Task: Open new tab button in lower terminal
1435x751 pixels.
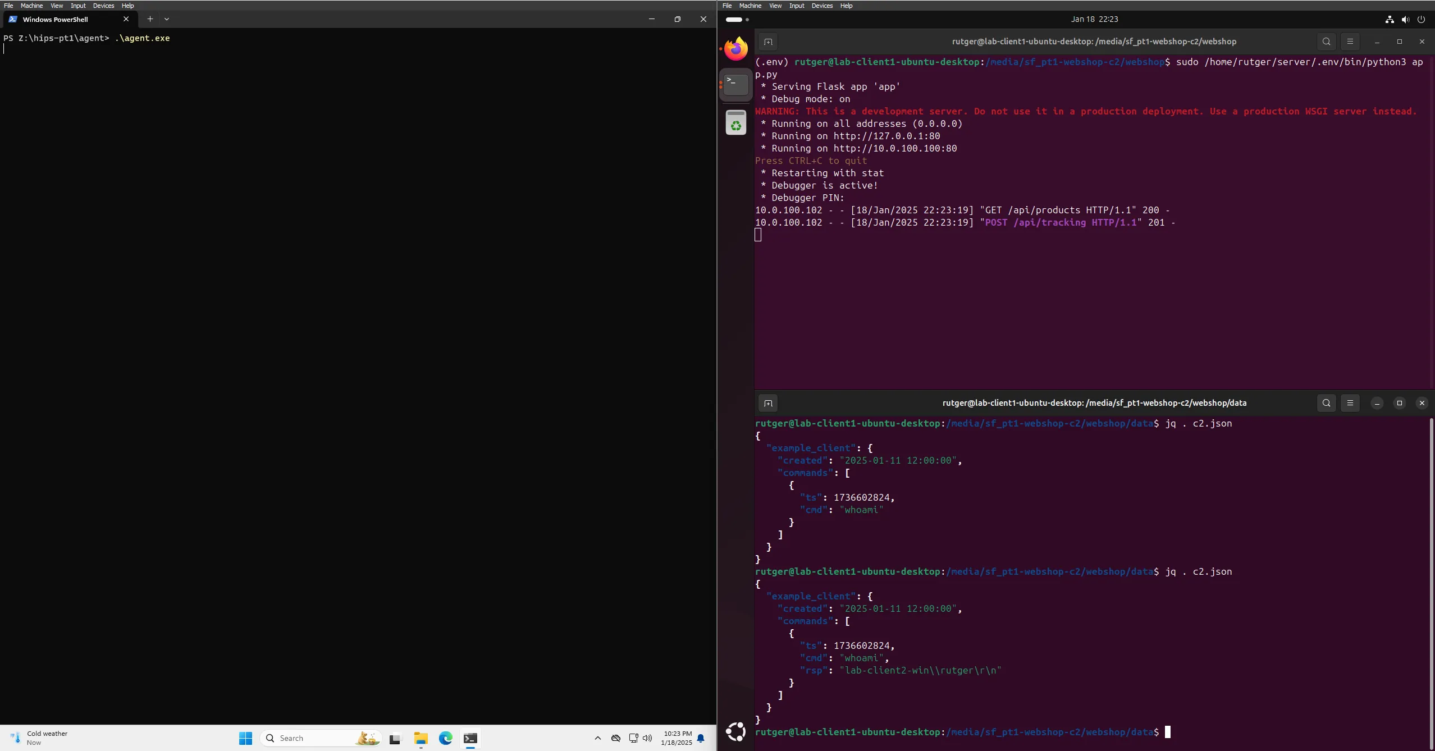Action: [x=768, y=403]
